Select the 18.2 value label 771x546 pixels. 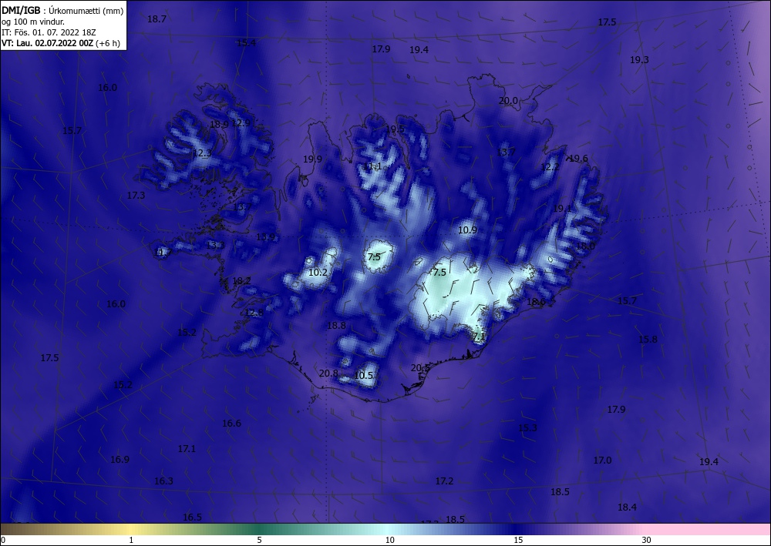click(241, 281)
